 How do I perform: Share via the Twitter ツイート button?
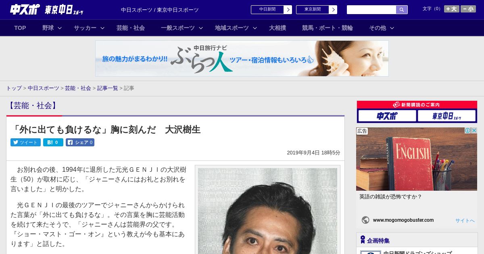(x=25, y=142)
